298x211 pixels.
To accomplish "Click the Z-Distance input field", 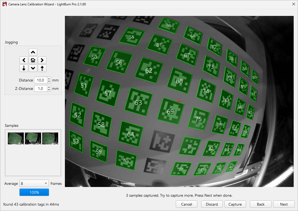I will click(40, 89).
